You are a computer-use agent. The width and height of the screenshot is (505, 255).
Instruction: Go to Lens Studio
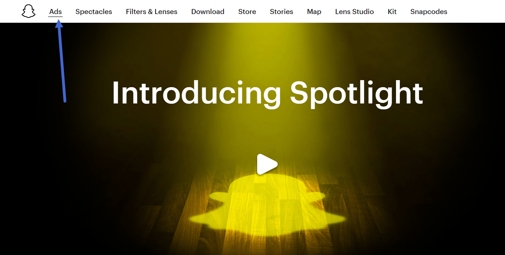coord(354,12)
